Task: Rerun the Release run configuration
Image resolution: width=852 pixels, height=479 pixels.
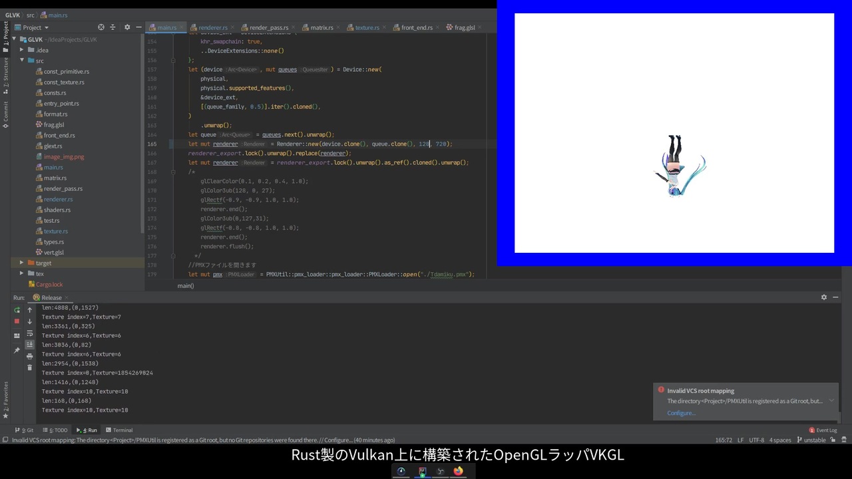Action: [x=17, y=311]
